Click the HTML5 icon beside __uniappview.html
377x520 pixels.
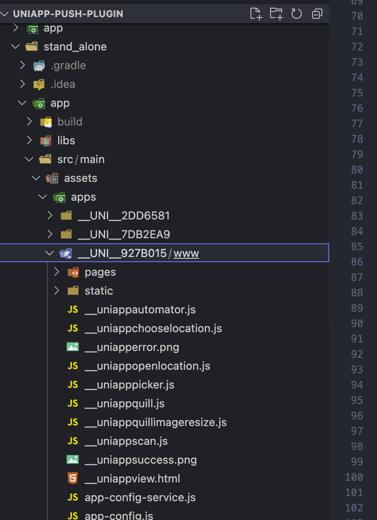click(x=73, y=479)
